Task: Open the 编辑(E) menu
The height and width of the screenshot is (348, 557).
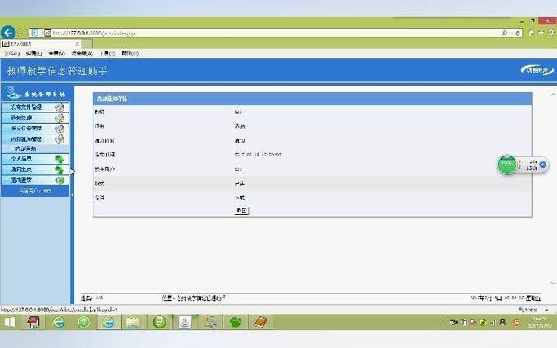Action: point(33,54)
